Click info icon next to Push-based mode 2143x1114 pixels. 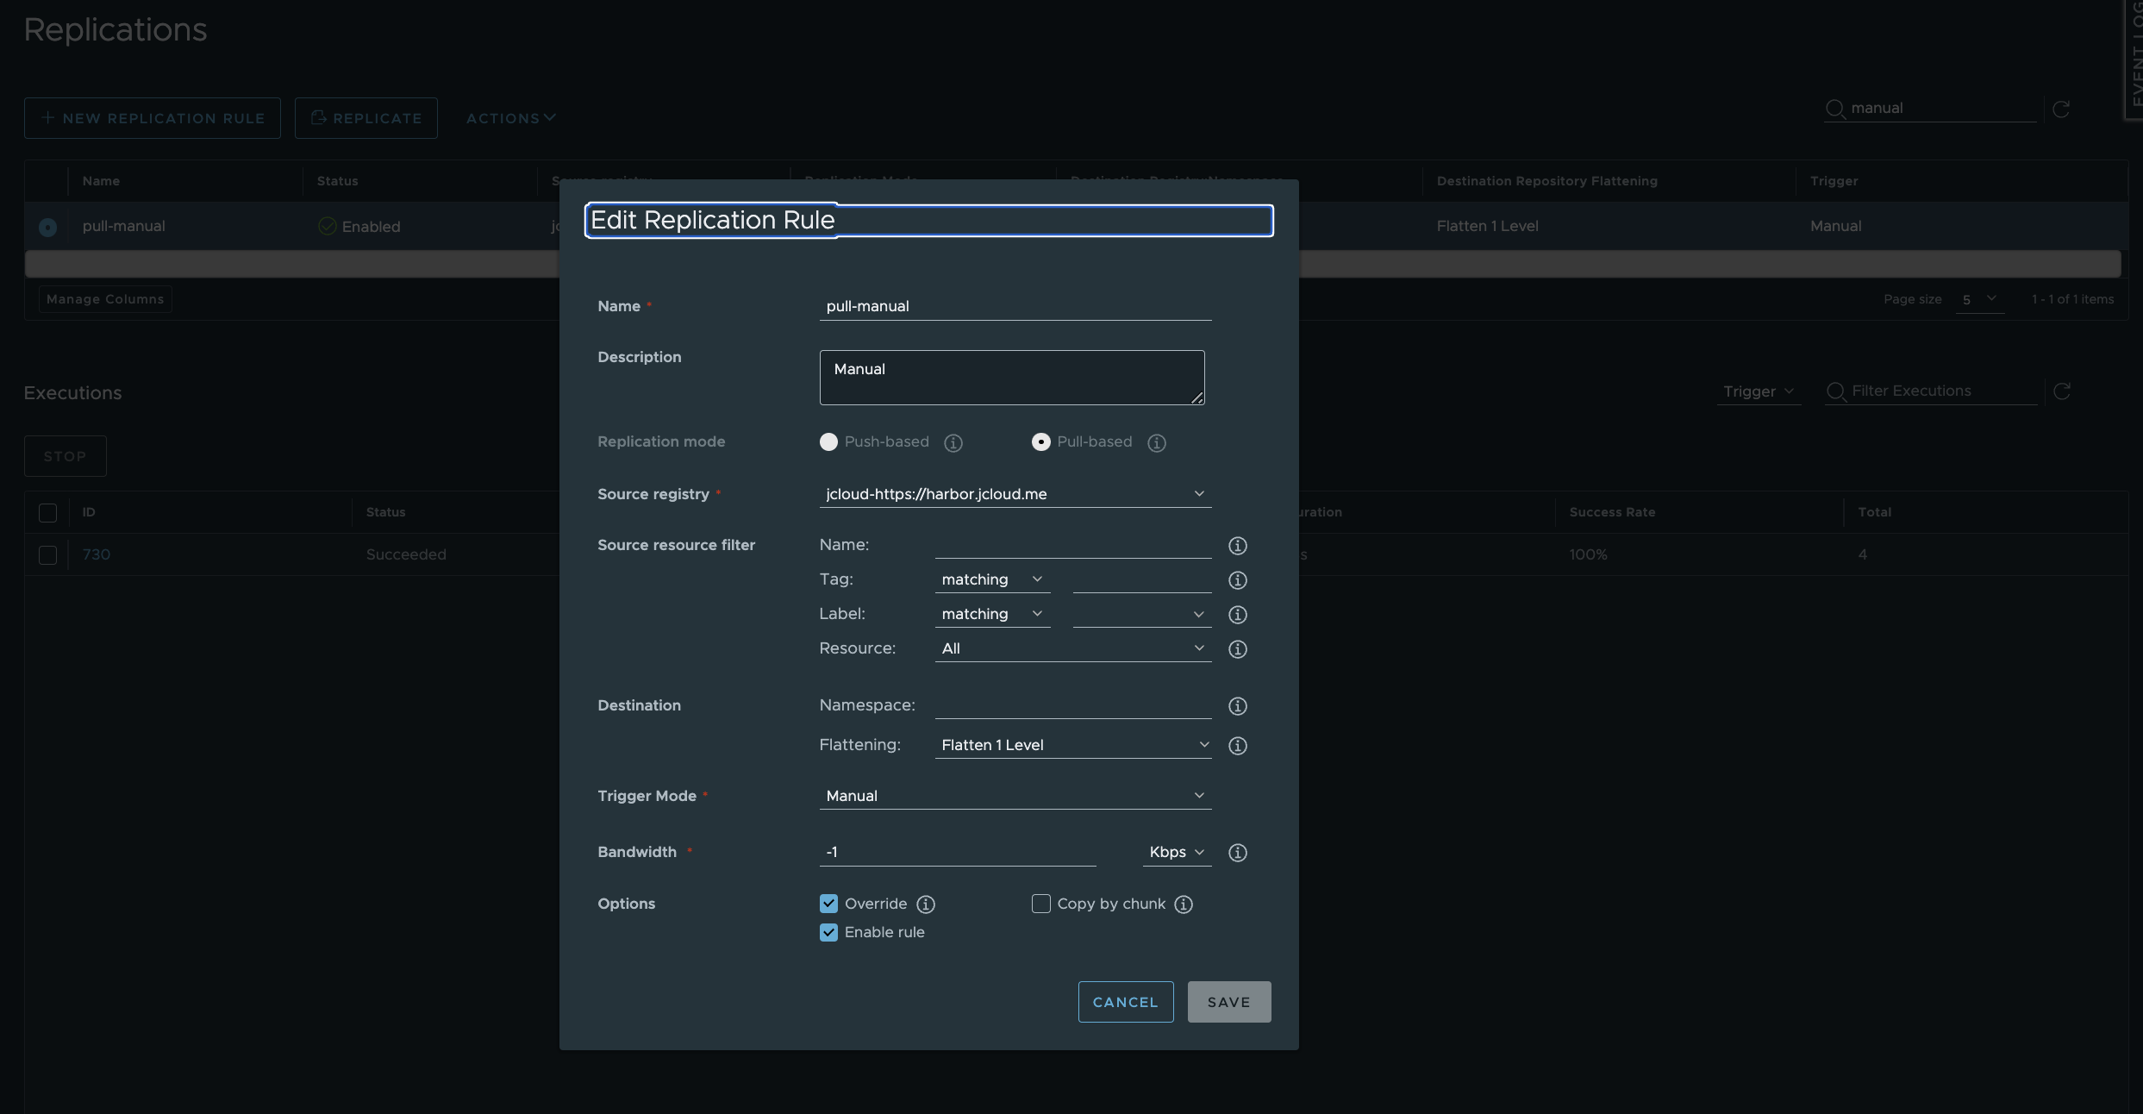[x=953, y=442]
